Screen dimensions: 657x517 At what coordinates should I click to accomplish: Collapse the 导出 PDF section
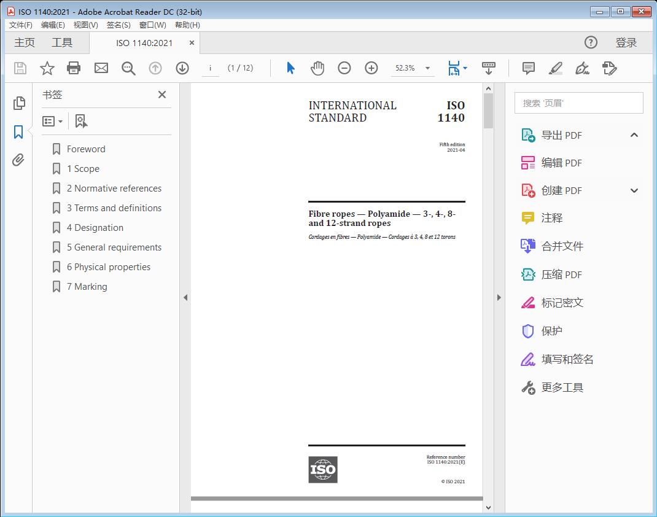634,135
